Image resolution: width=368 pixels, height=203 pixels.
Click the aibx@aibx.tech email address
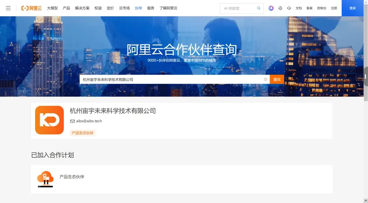[89, 121]
